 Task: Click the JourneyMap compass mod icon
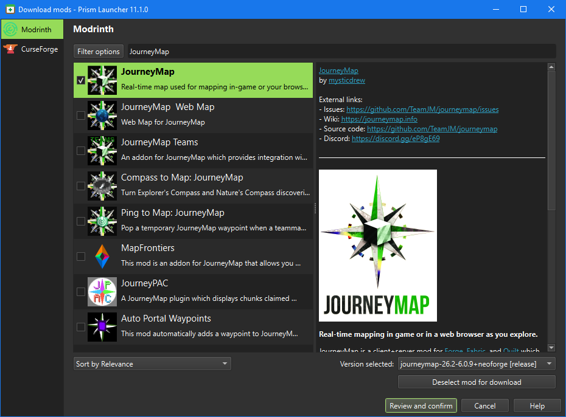102,80
